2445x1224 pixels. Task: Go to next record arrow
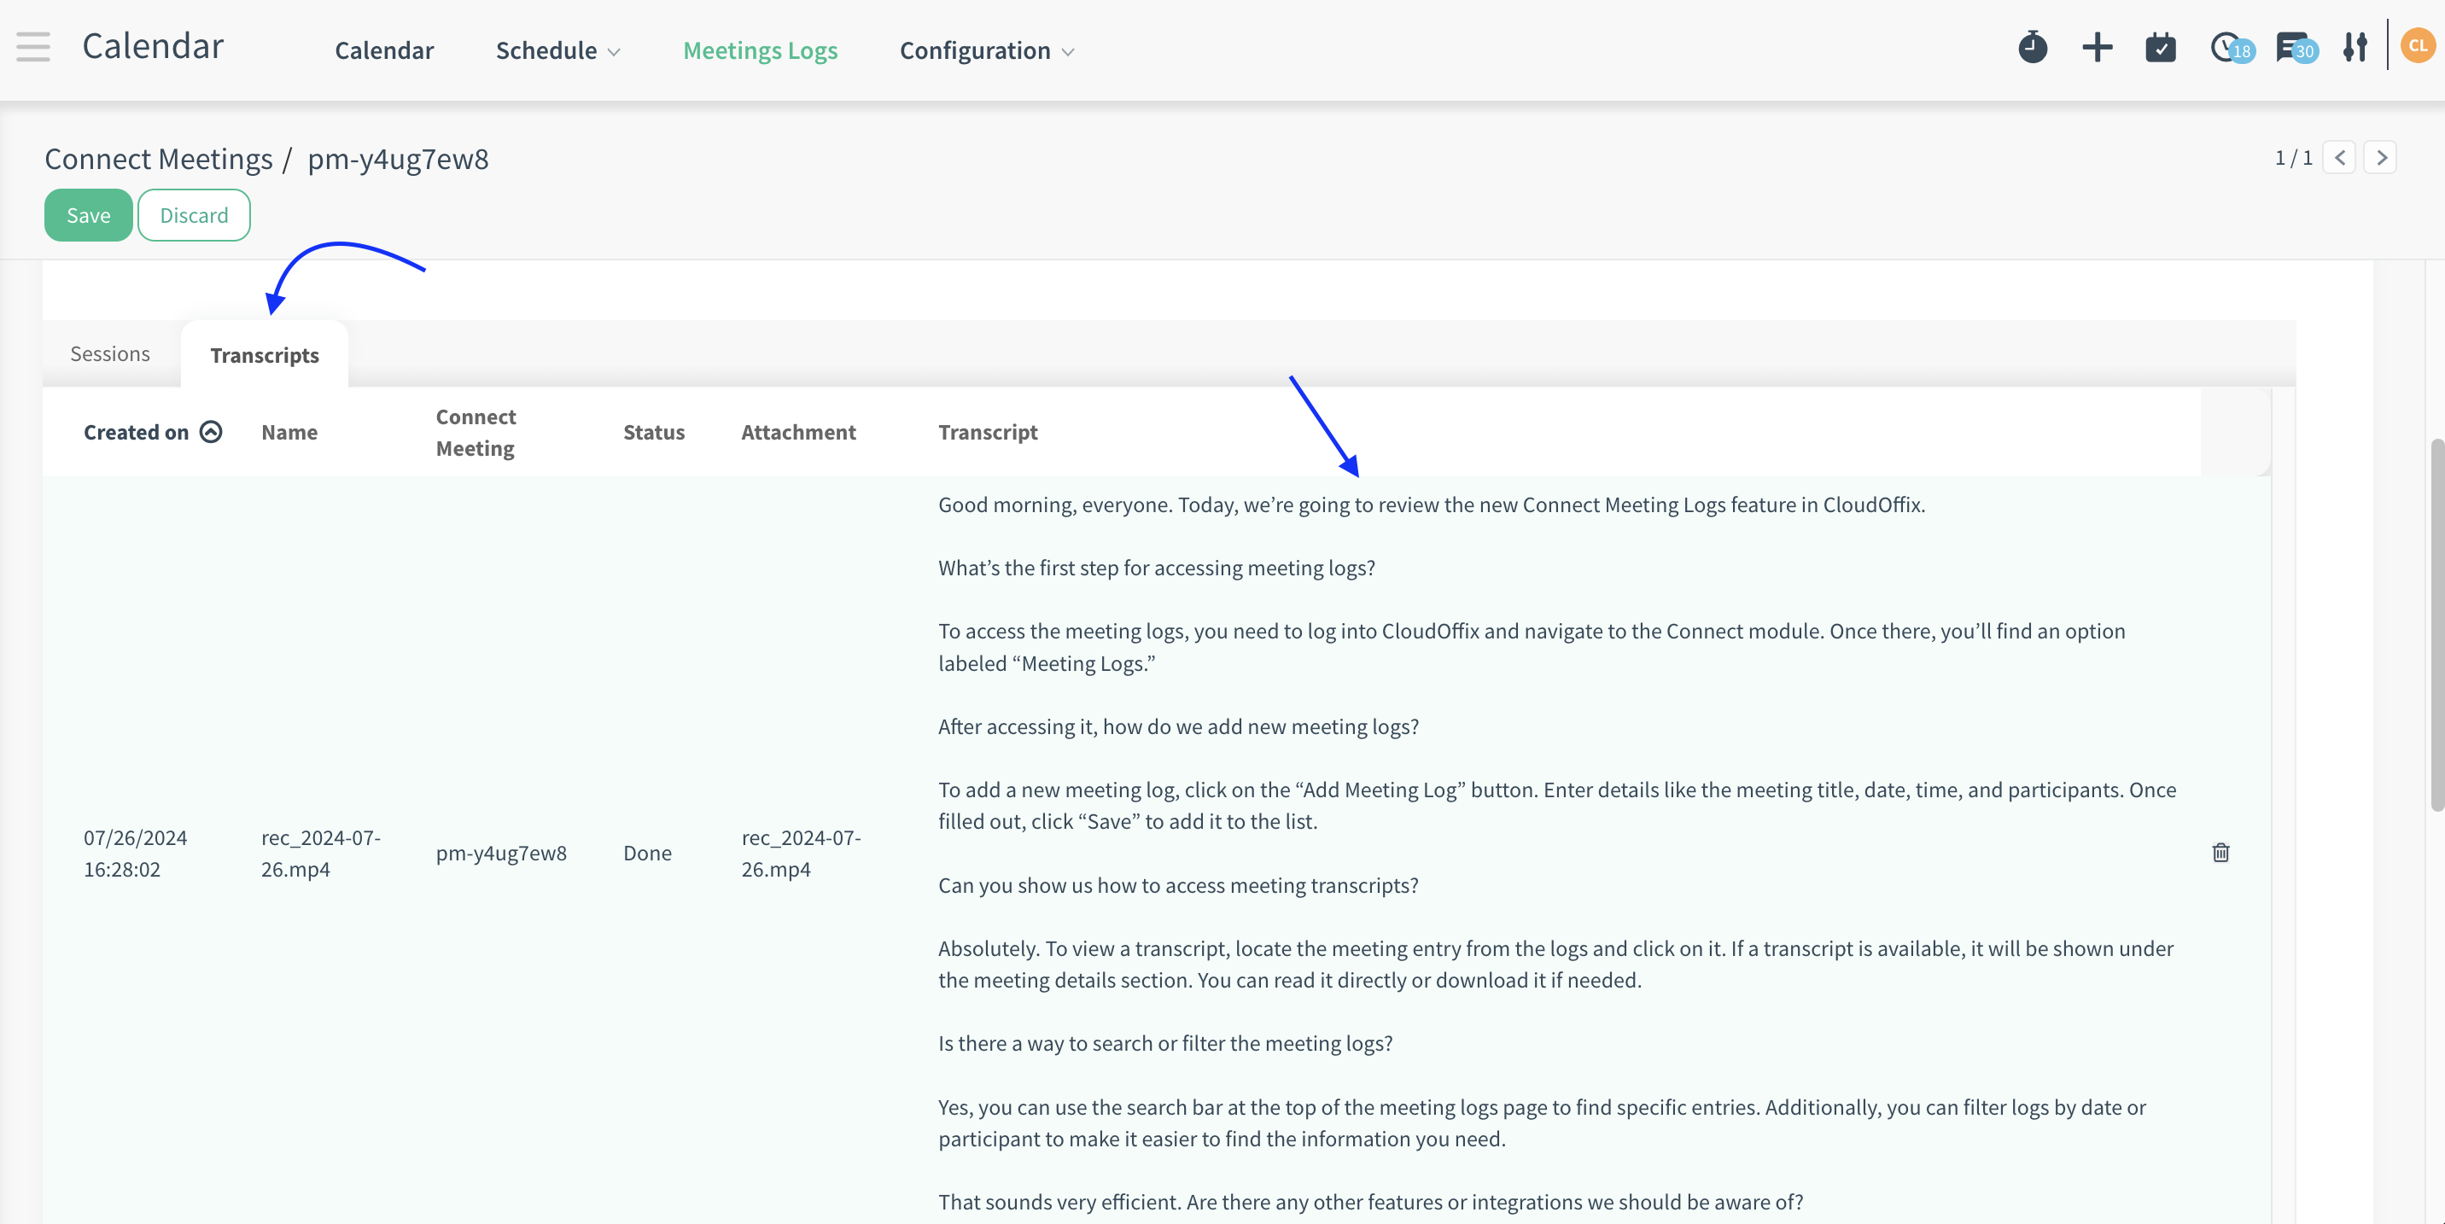[x=2379, y=158]
